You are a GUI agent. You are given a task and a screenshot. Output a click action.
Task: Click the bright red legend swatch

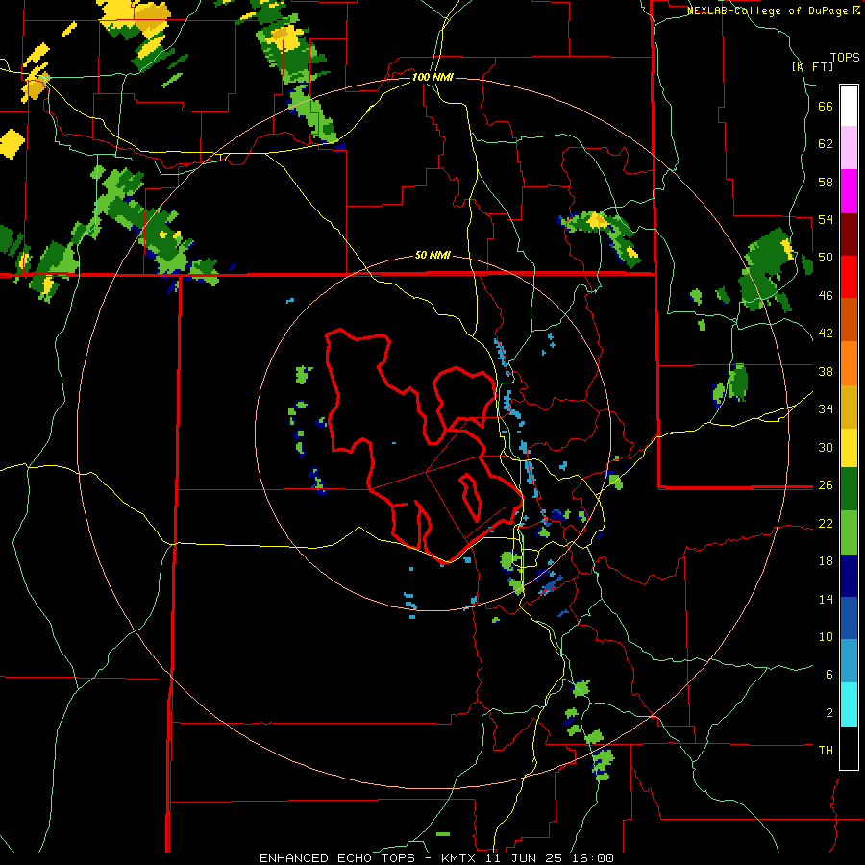coord(849,276)
